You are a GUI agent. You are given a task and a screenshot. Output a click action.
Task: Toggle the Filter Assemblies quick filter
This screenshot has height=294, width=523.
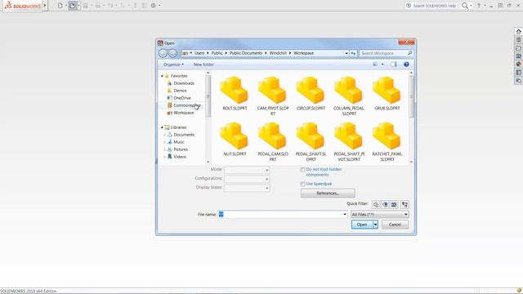pyautogui.click(x=385, y=205)
